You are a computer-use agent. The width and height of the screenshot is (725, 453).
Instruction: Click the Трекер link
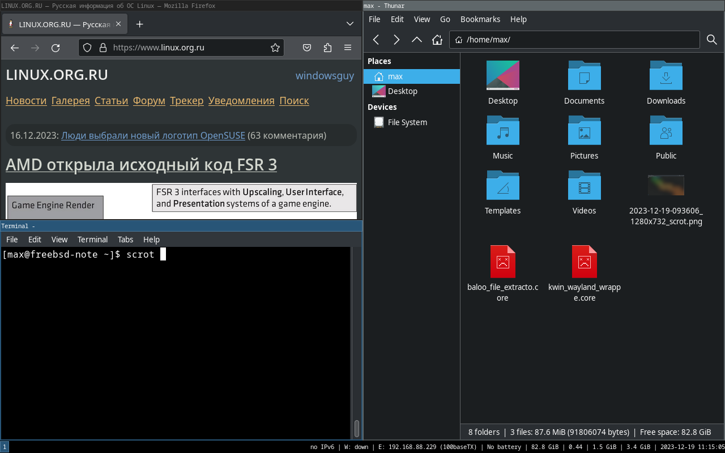pos(186,101)
